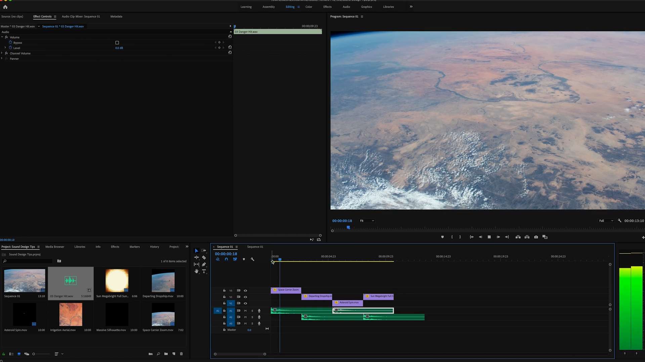645x362 pixels.
Task: Select the Selection tool arrow
Action: 197,251
